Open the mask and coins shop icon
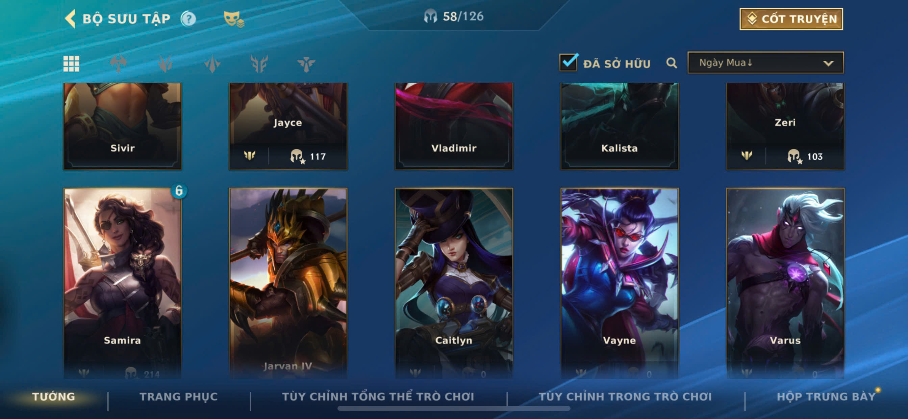Viewport: 908px width, 419px height. pos(234,19)
